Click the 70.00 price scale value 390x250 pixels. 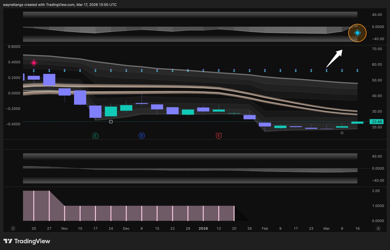coord(377,49)
